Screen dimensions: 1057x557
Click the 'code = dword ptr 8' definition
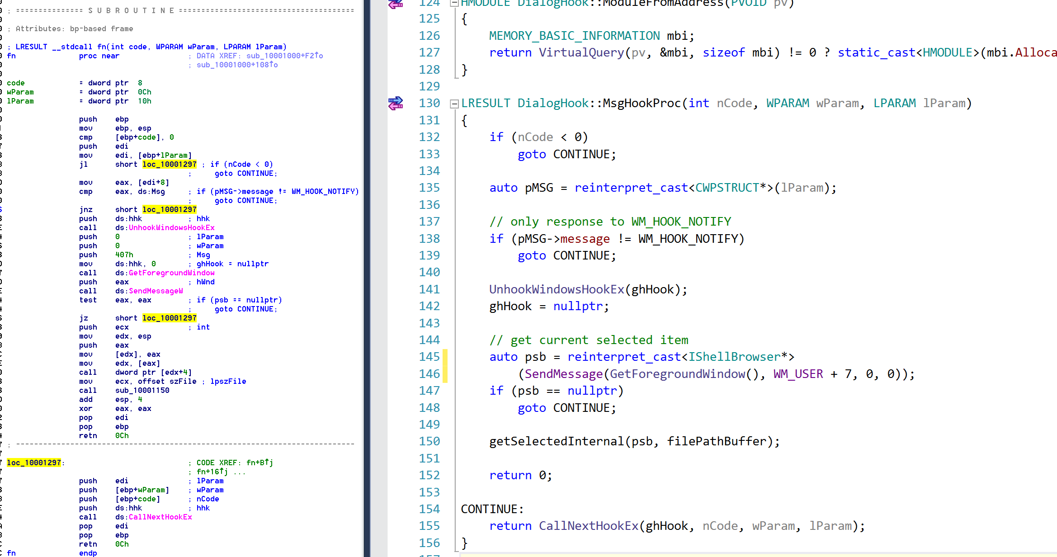pos(75,83)
